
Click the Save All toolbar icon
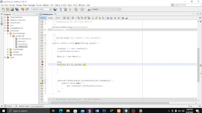coord(17,9)
